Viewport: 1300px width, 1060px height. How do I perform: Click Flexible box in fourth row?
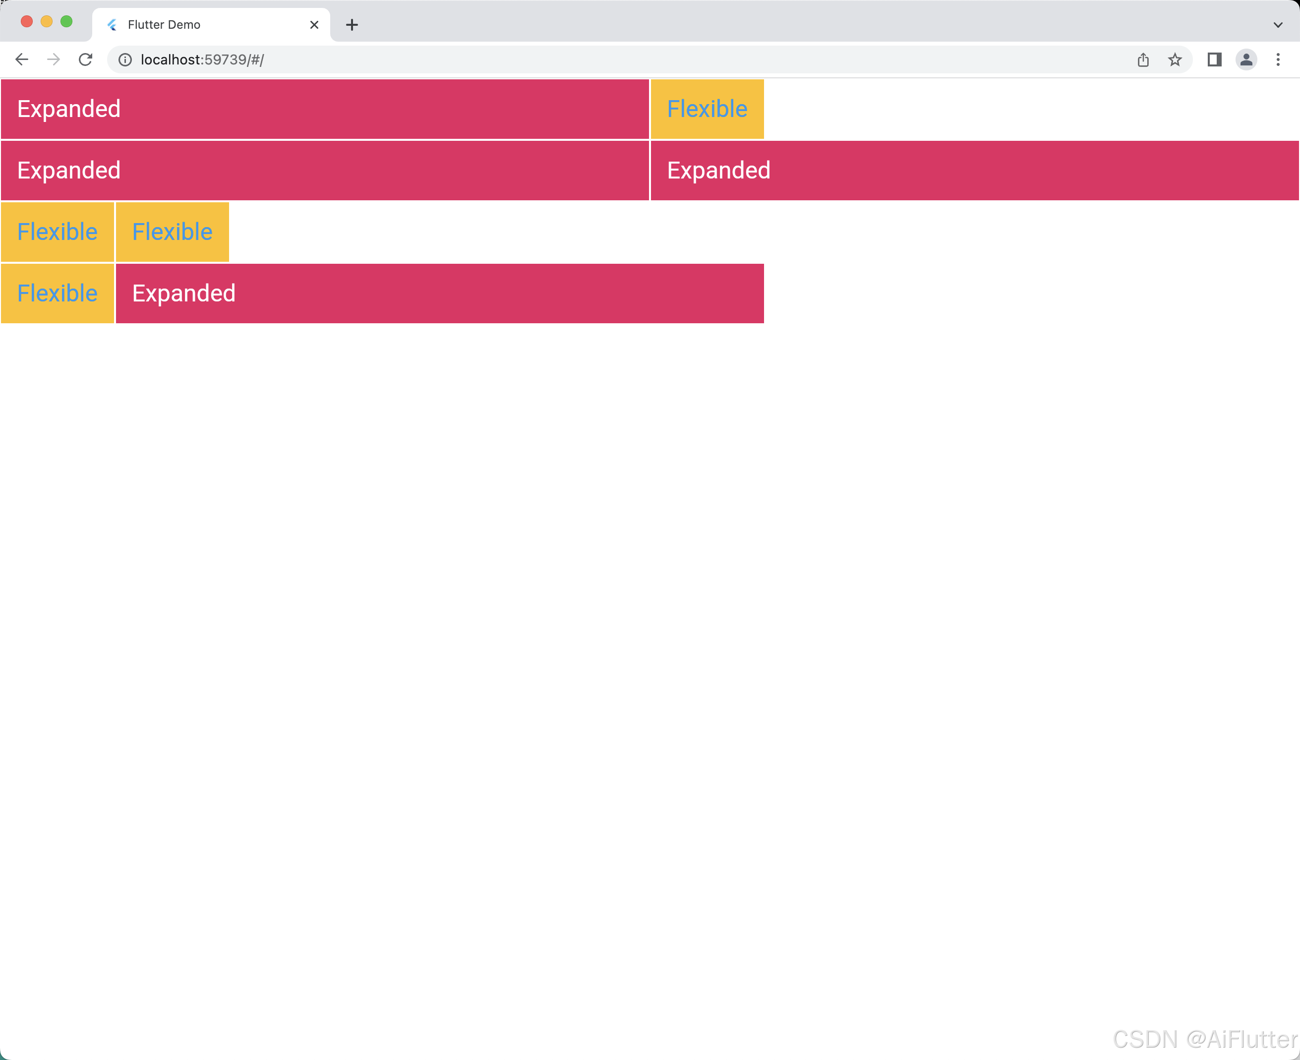point(58,293)
